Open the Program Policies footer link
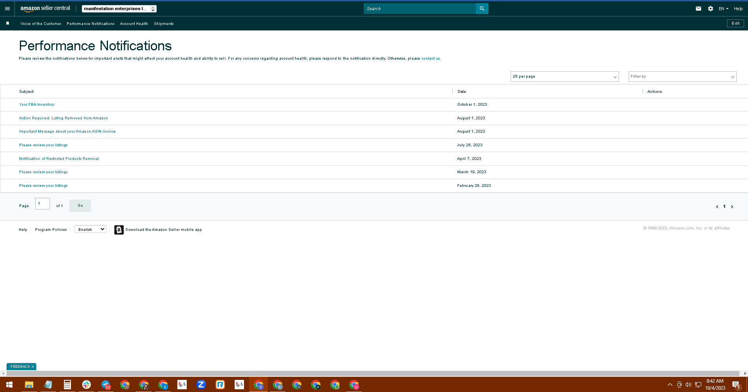 [x=51, y=230]
